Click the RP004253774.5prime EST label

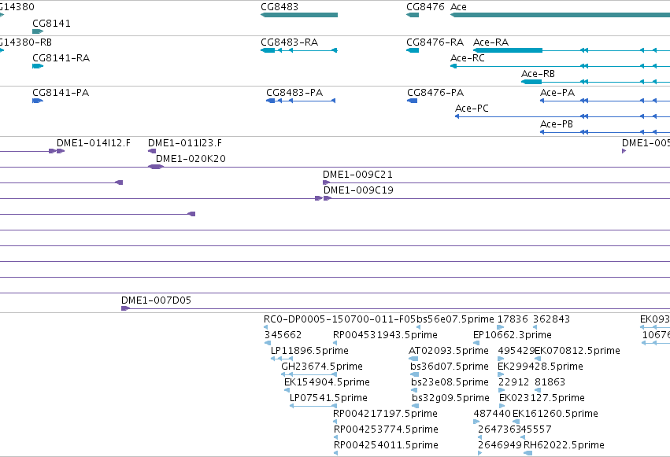(386, 429)
